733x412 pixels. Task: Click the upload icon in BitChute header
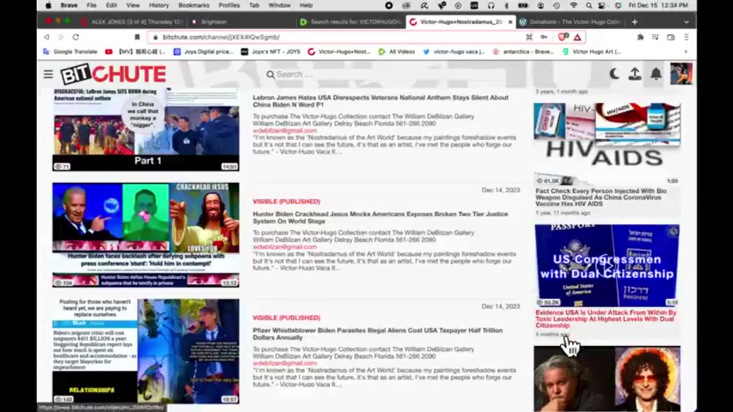click(x=635, y=74)
